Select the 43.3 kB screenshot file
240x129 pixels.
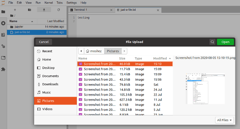(x=125, y=79)
